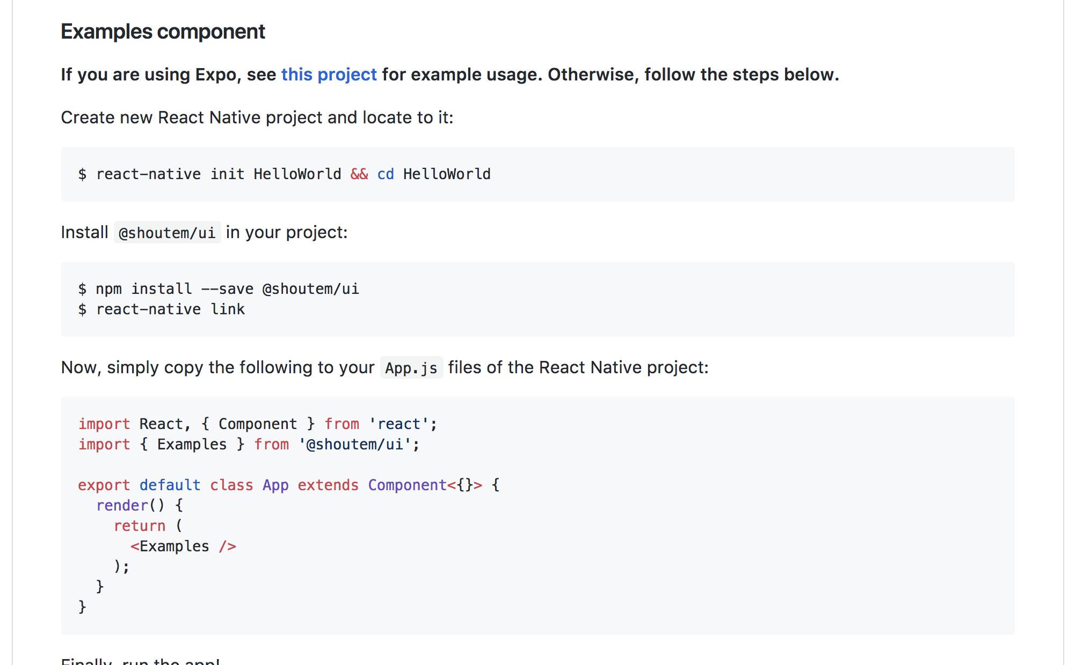
Task: Click the 'npm install --save @shoutem/ui' line
Action: 219,289
